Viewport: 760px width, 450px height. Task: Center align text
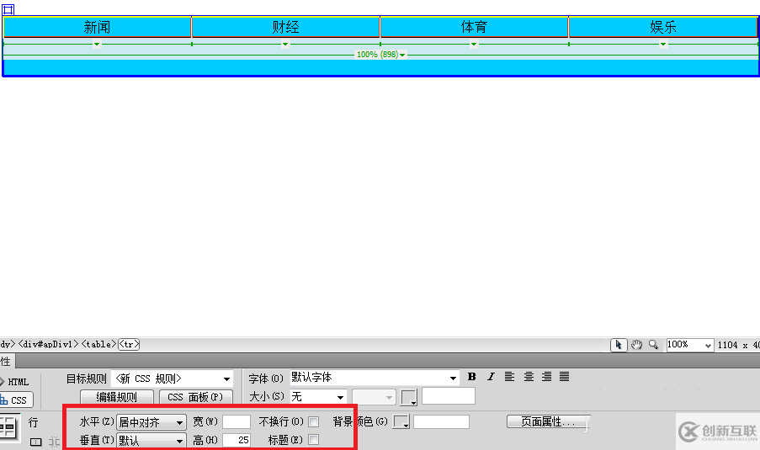(x=529, y=376)
